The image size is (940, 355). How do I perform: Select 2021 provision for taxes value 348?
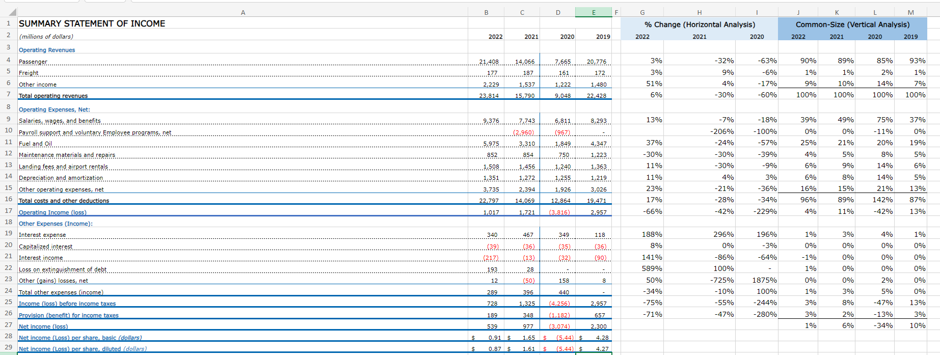[528, 315]
